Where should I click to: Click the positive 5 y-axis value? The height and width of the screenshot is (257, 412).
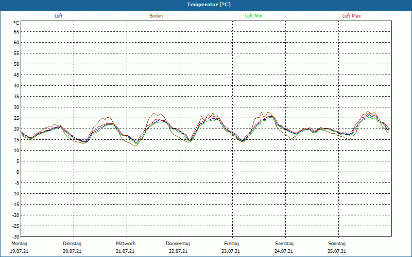(x=18, y=161)
